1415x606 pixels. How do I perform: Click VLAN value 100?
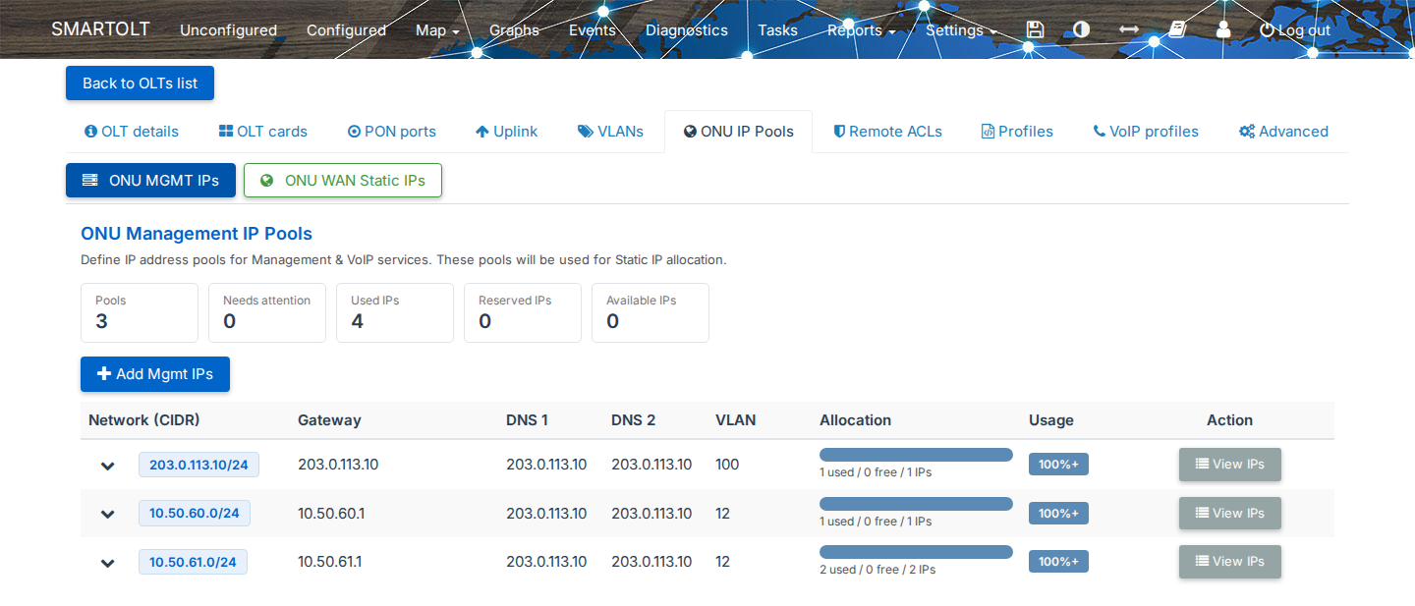tap(727, 465)
